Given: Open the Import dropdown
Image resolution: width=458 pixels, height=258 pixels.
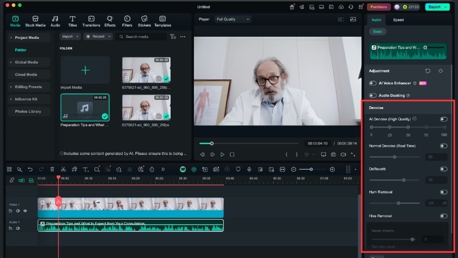Looking at the screenshot, I should [70, 37].
